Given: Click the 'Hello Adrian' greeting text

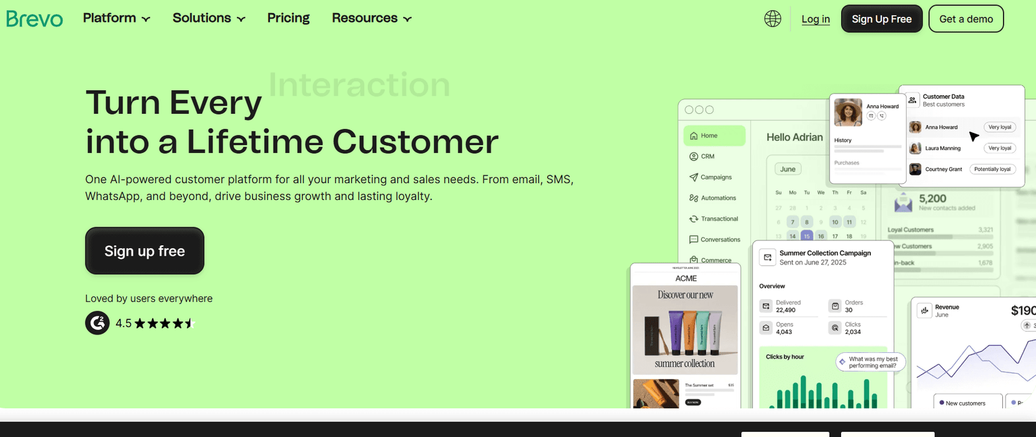Looking at the screenshot, I should [794, 137].
